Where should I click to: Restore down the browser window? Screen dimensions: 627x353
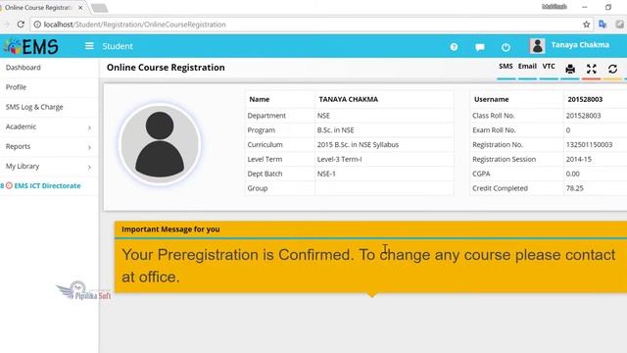coord(608,7)
